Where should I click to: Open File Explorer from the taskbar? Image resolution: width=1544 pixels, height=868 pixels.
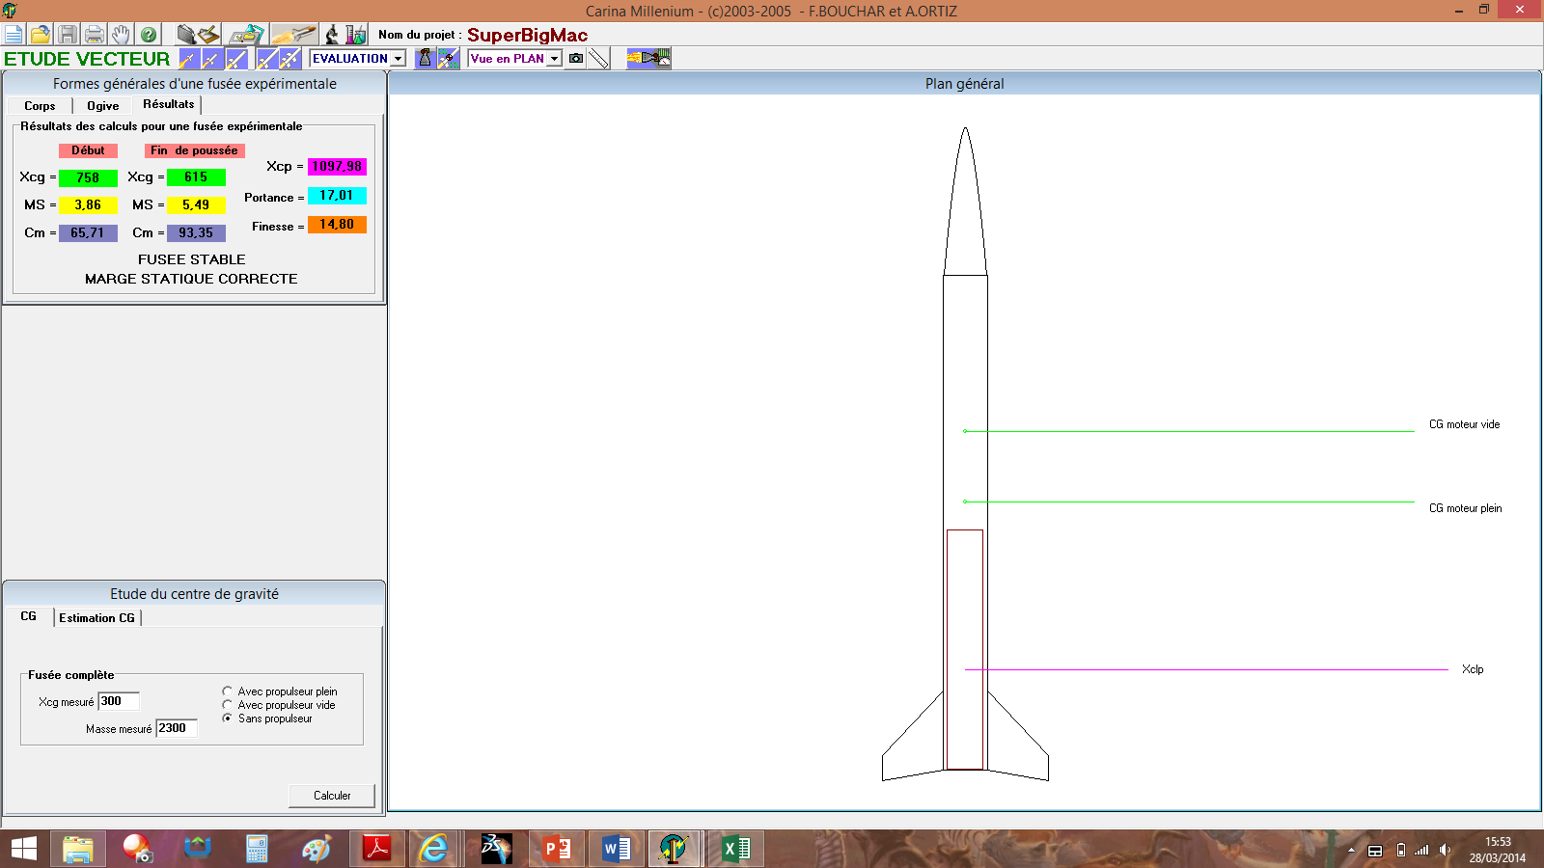coord(78,849)
